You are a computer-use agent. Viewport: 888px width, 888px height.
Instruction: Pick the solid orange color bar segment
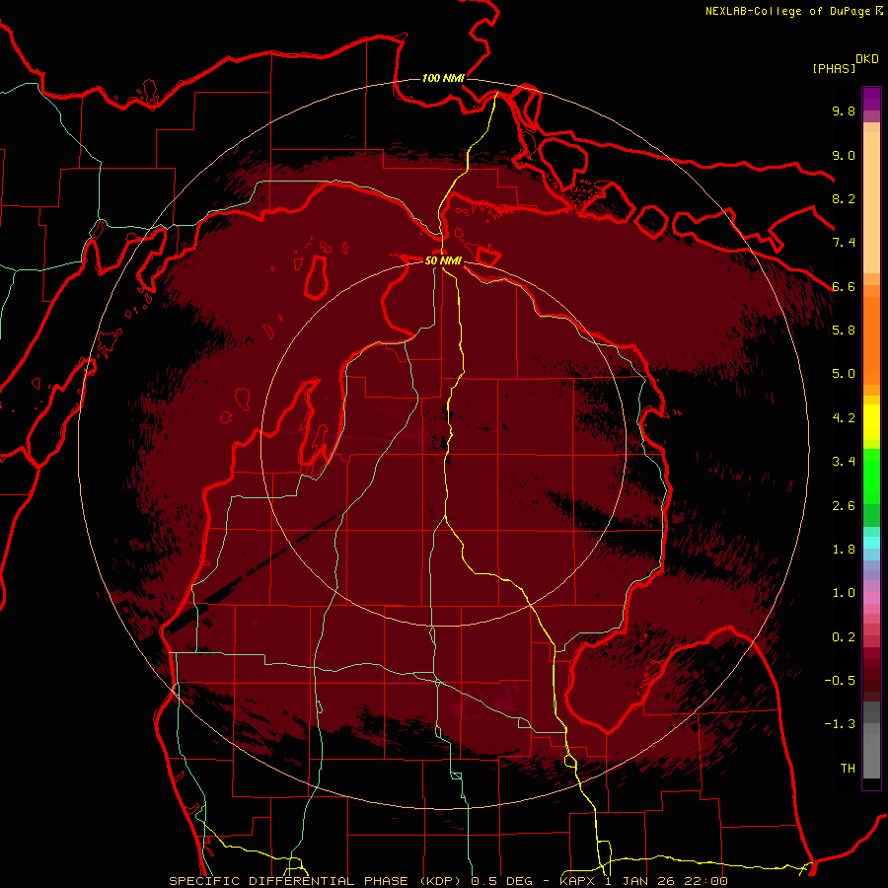pyautogui.click(x=871, y=340)
